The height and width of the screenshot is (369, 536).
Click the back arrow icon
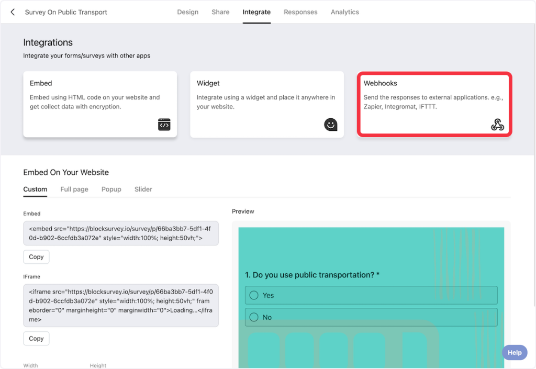pyautogui.click(x=13, y=12)
